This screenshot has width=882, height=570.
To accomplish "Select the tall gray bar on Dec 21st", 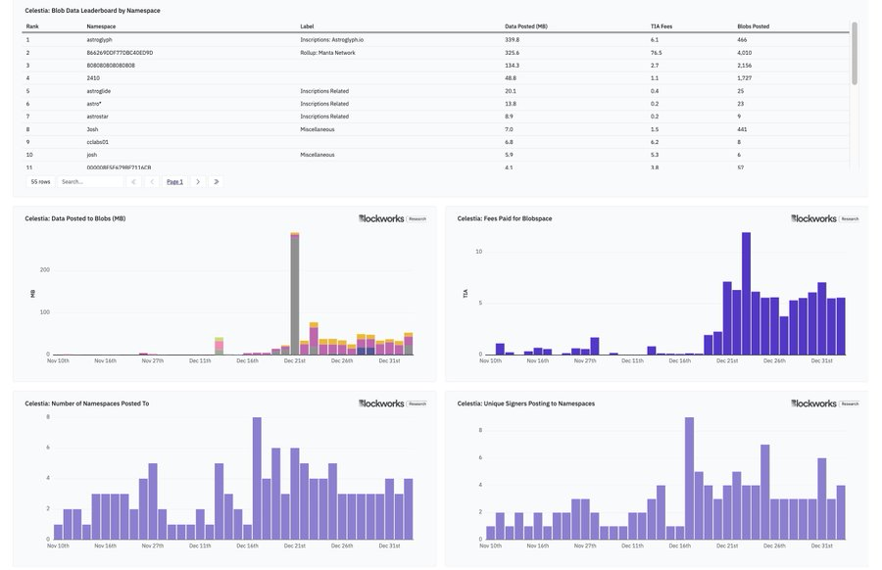I will 294,294.
